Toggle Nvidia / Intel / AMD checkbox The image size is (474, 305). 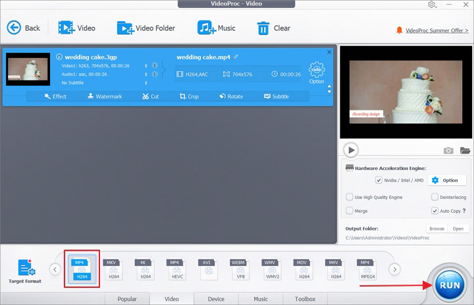click(379, 180)
